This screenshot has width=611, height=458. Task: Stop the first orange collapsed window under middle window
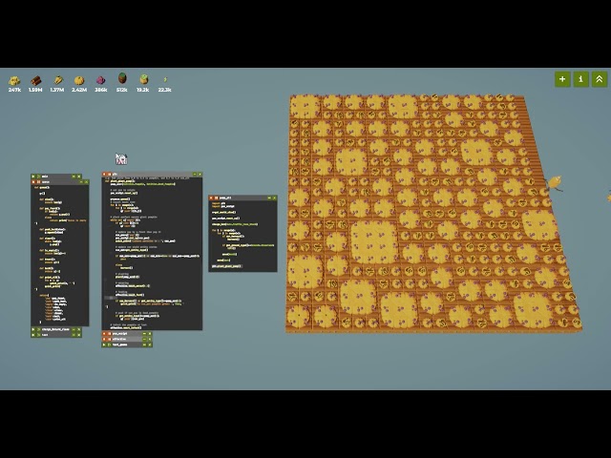(104, 334)
